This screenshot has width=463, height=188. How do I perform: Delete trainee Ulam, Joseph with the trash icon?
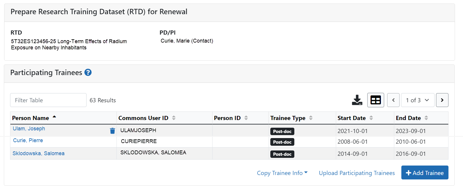coord(112,131)
